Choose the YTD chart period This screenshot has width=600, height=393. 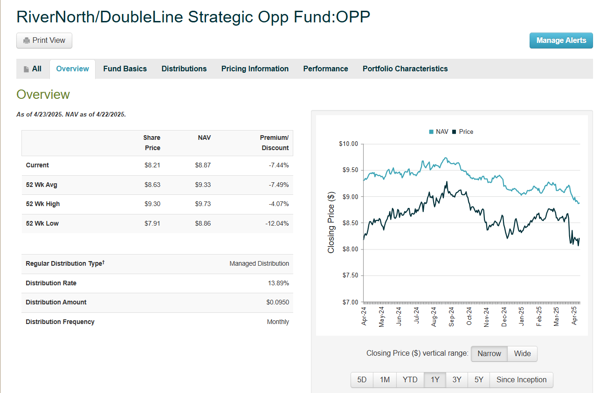click(410, 379)
